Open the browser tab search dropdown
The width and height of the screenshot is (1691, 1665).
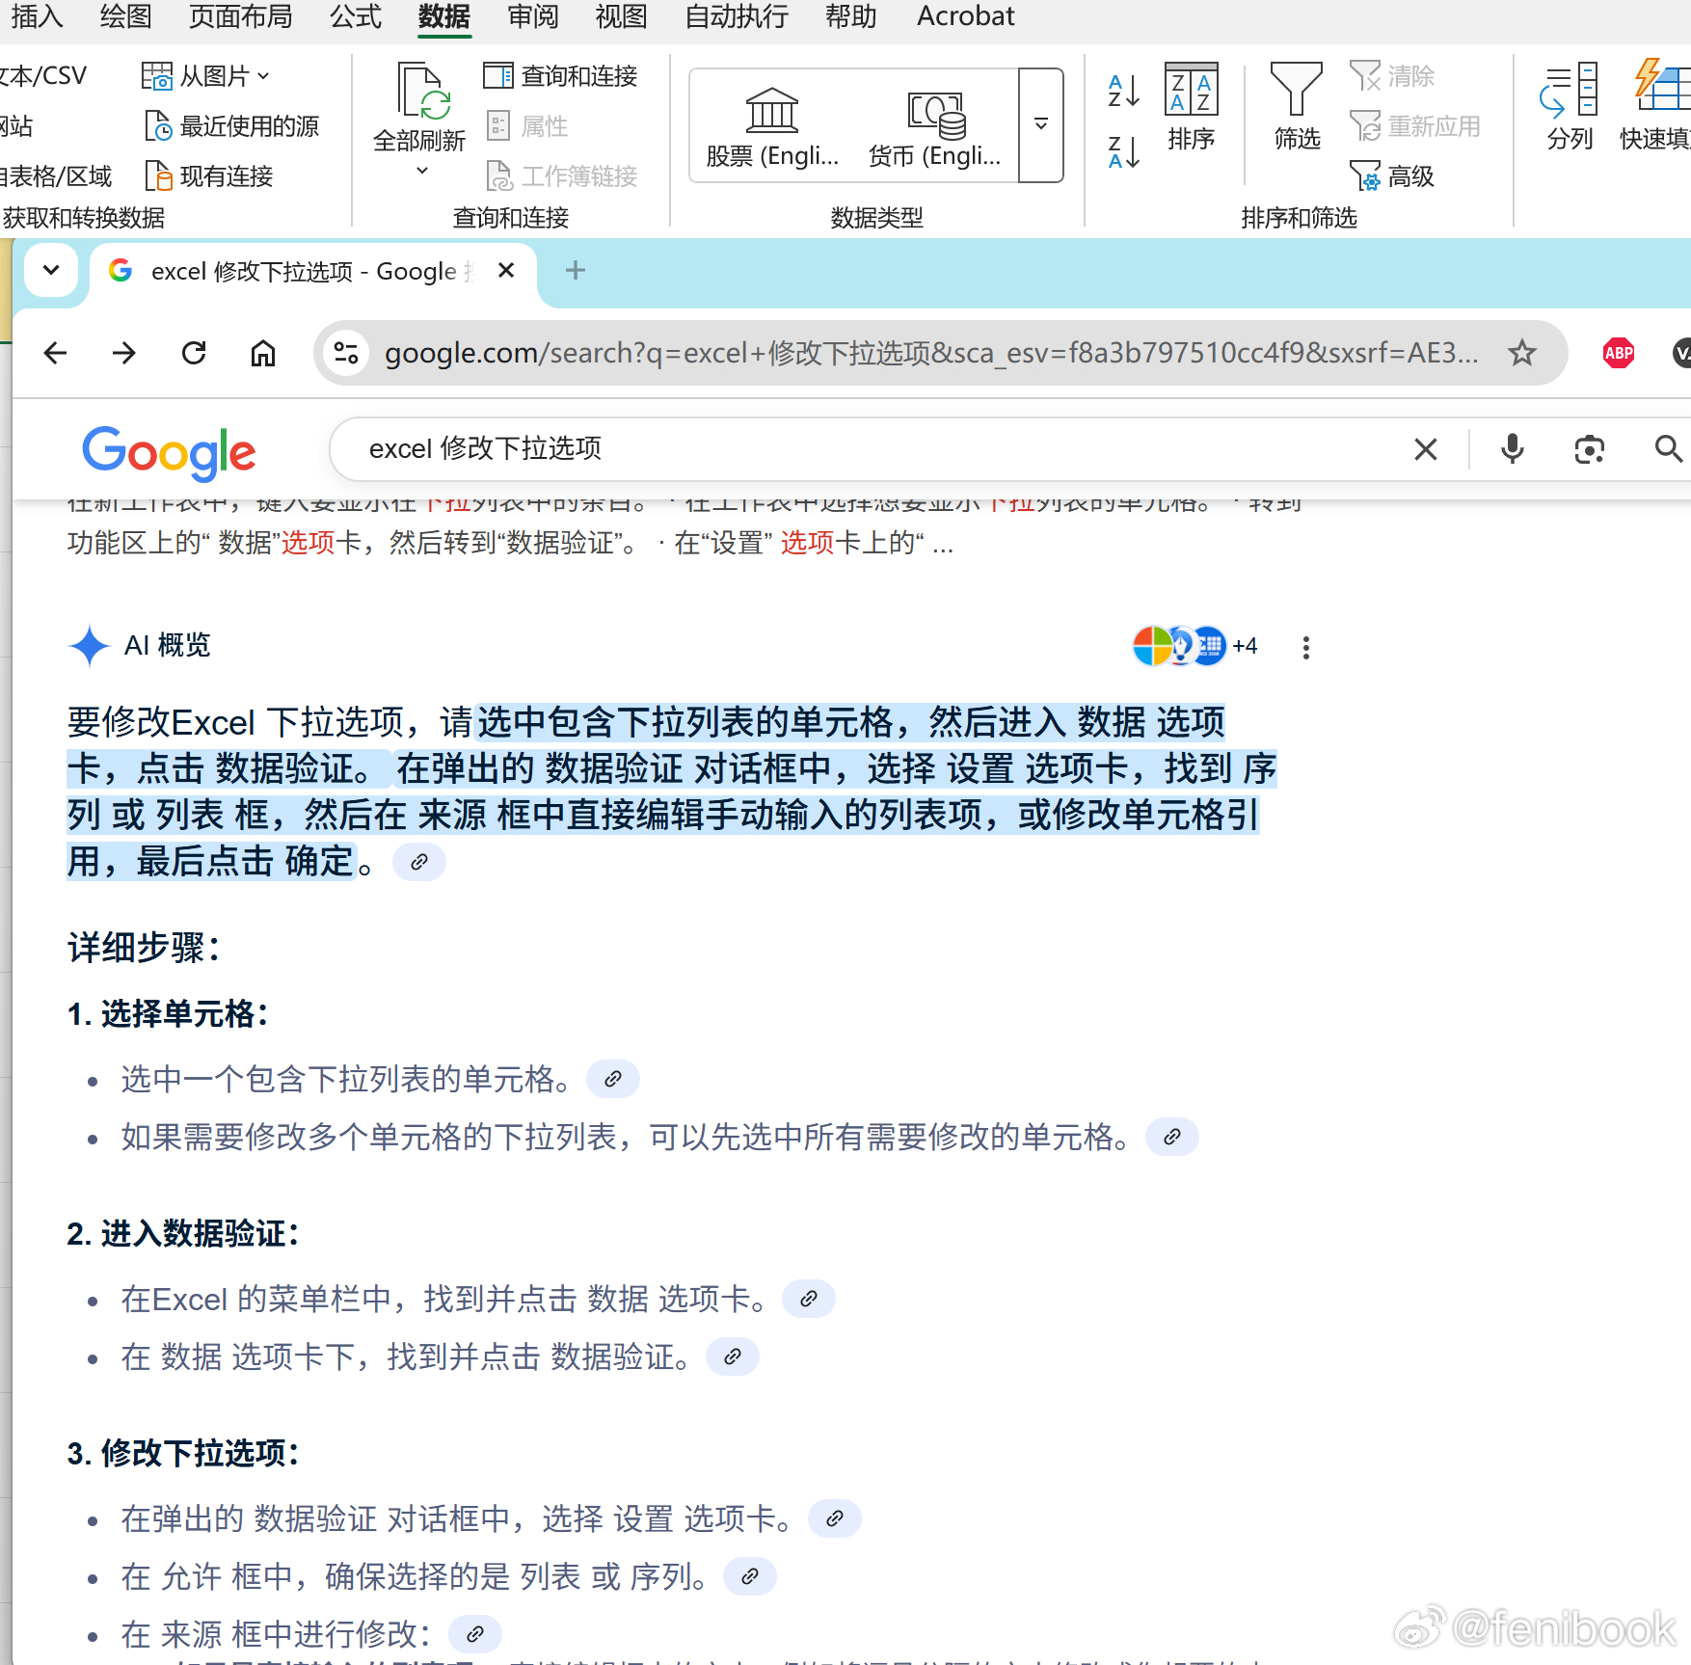pos(52,271)
